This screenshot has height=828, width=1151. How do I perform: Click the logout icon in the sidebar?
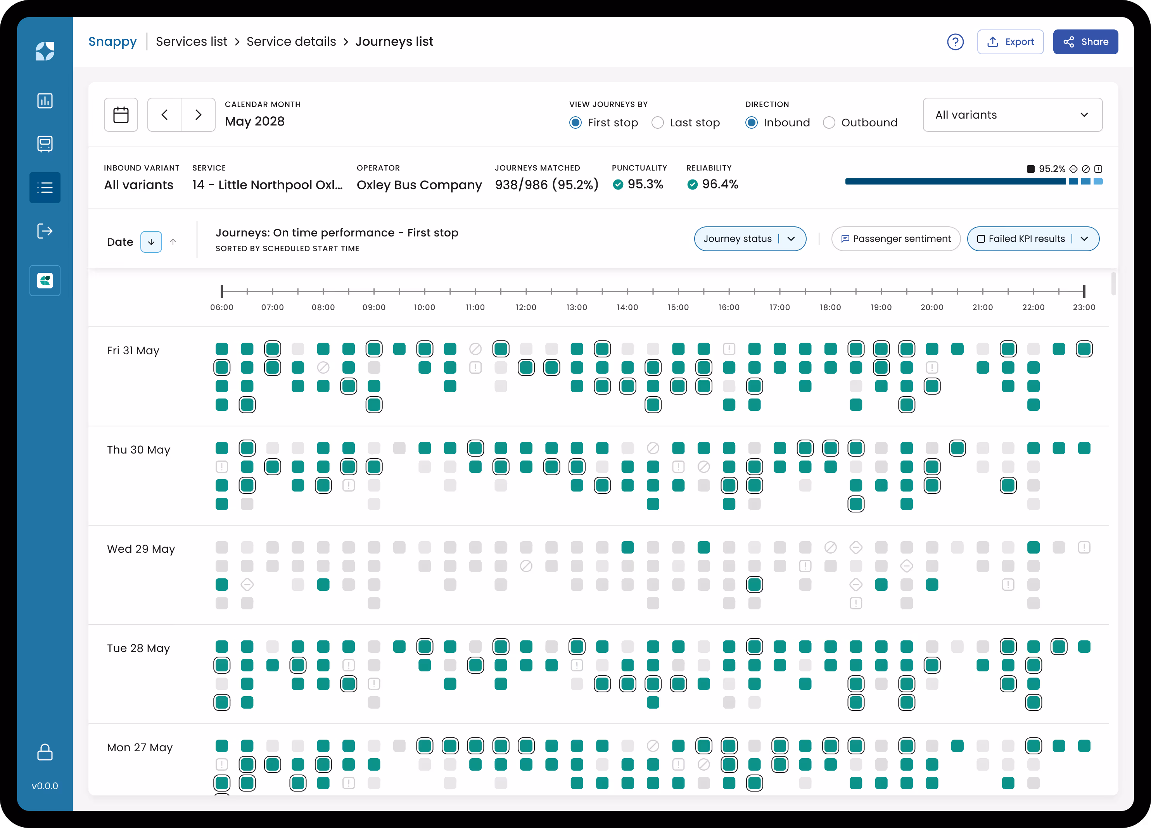[45, 231]
